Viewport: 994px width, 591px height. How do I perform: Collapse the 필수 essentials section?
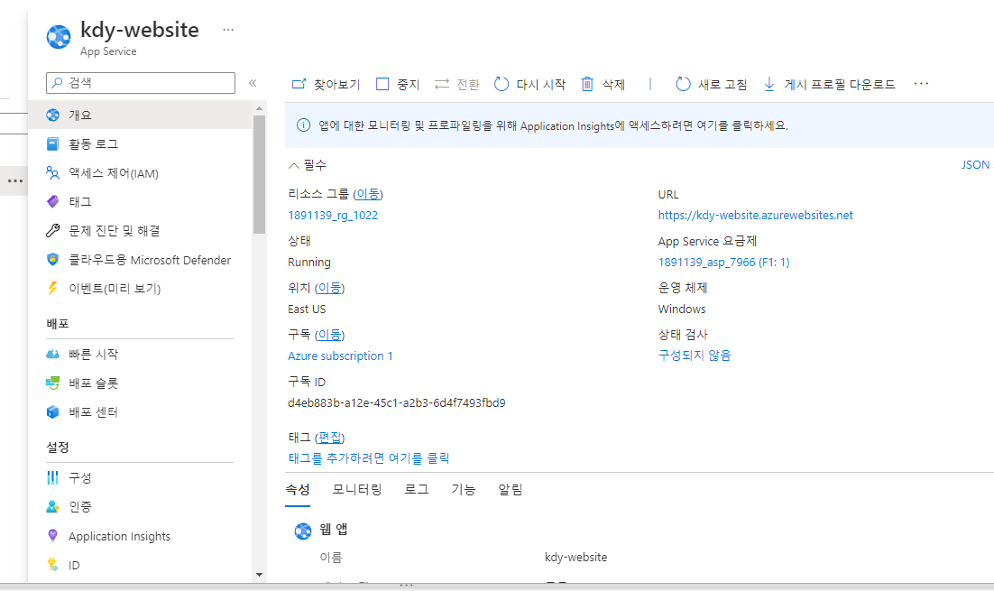[308, 165]
